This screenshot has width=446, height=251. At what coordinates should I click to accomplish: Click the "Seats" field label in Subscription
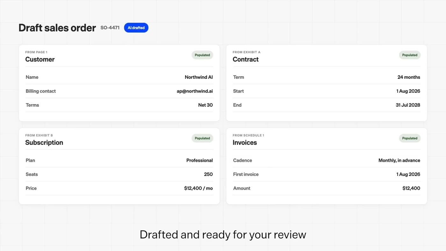[32, 174]
